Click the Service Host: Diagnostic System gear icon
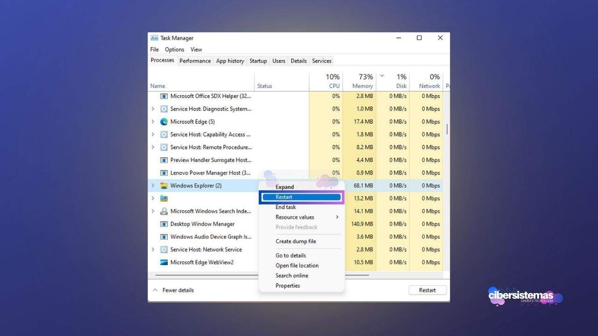 point(164,109)
